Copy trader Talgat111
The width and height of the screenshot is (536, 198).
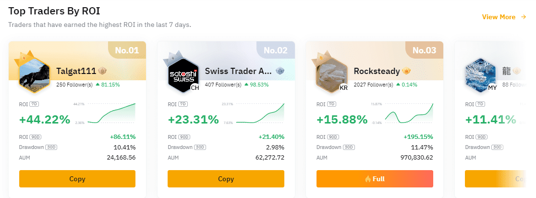click(x=77, y=179)
